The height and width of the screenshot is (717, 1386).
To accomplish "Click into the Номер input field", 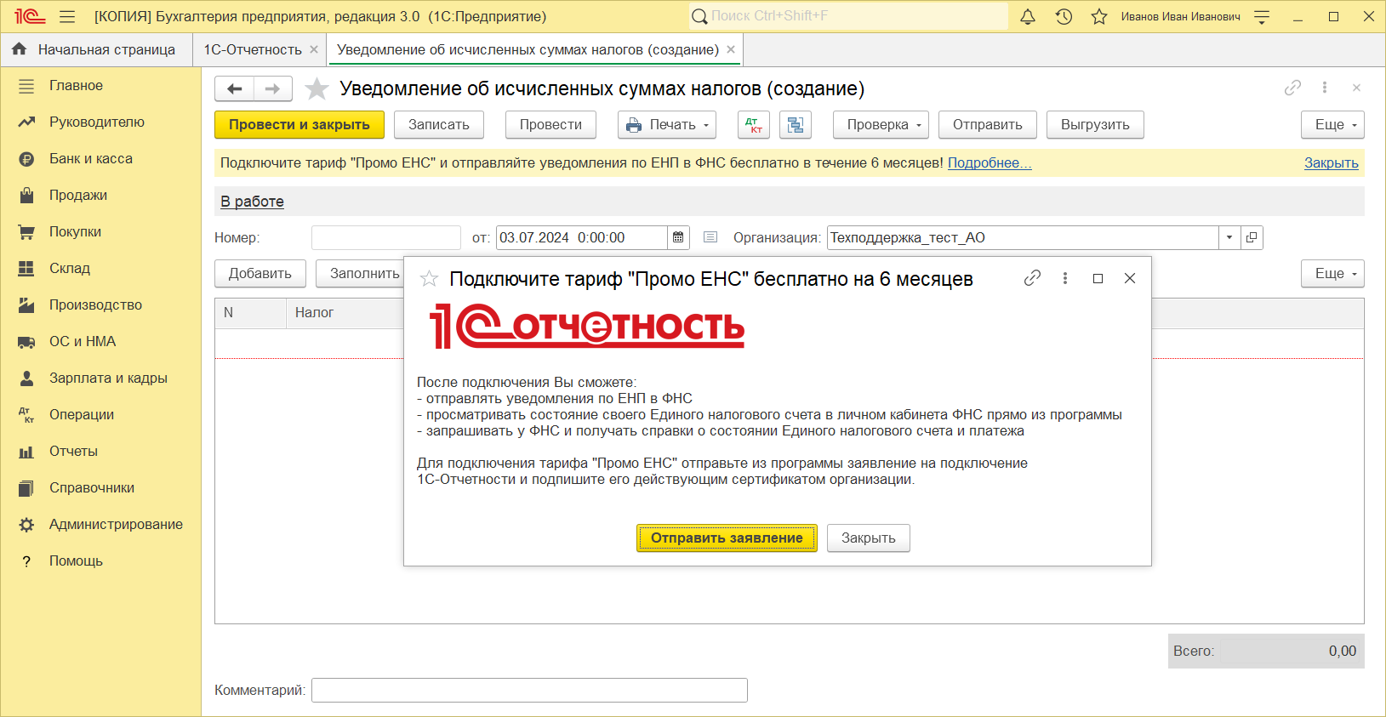I will point(386,237).
